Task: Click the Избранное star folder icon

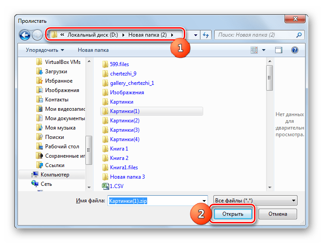Action: 39,81
